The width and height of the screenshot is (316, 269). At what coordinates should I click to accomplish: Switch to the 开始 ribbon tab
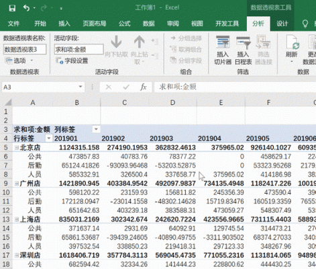point(40,24)
